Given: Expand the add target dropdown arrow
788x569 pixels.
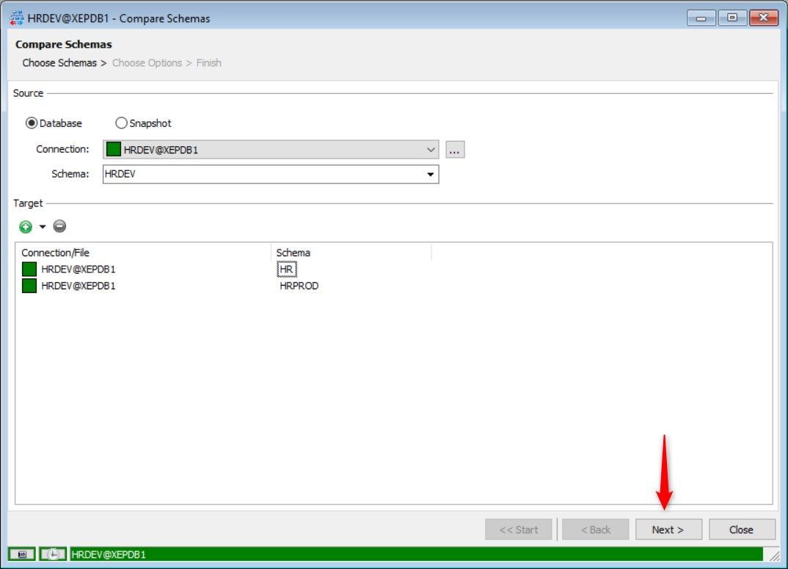Looking at the screenshot, I should pos(43,227).
